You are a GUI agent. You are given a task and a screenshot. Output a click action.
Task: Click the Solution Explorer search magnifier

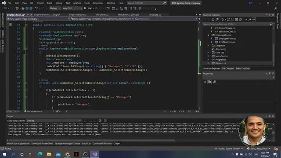271,24
